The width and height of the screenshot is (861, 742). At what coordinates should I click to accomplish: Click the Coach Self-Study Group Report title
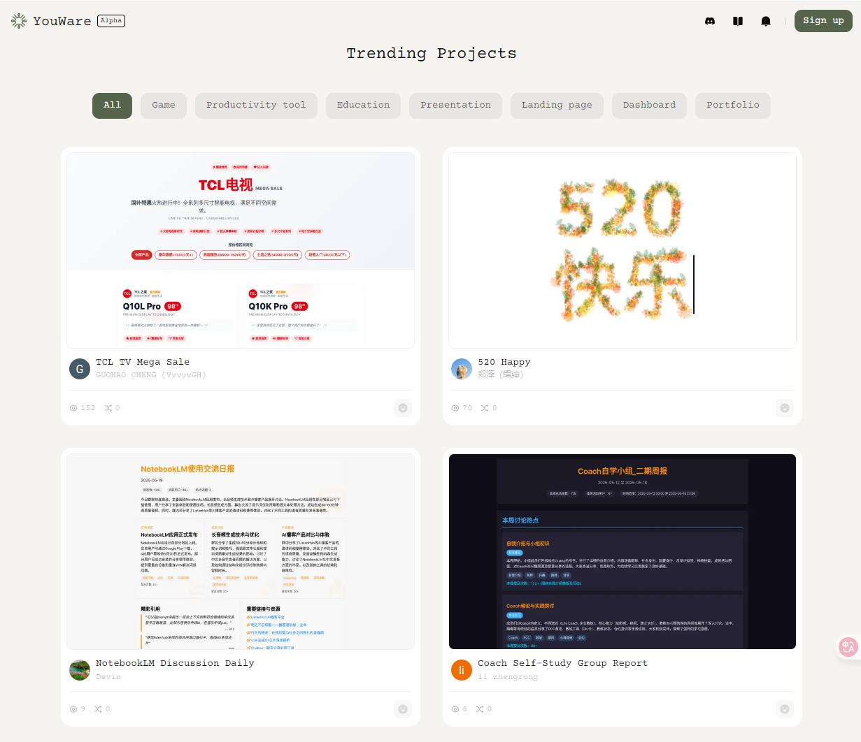[x=562, y=663]
